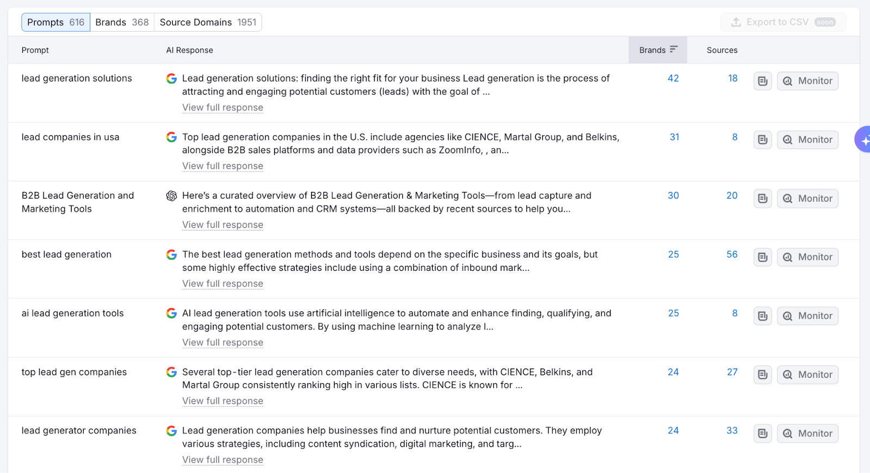Click the document icon for top lead gen companies
The width and height of the screenshot is (870, 473).
click(x=762, y=375)
